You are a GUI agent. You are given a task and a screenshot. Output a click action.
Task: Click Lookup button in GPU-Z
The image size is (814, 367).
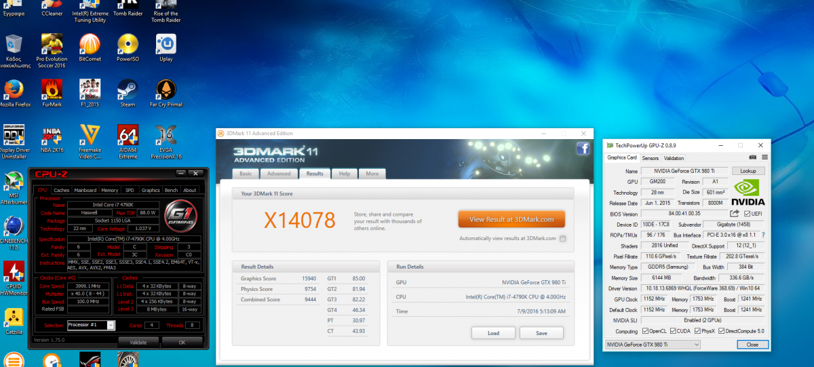(x=748, y=172)
